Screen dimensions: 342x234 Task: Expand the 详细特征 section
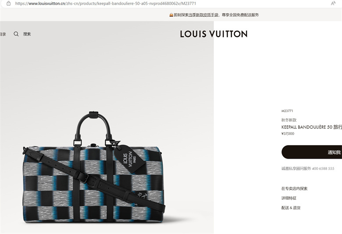289,198
